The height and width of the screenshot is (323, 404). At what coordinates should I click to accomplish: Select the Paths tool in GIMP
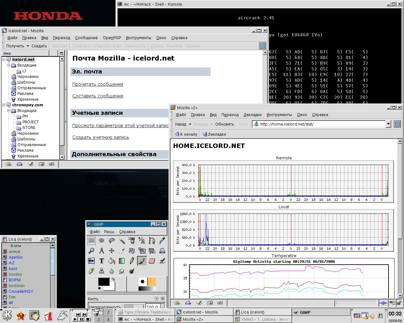coord(152,241)
